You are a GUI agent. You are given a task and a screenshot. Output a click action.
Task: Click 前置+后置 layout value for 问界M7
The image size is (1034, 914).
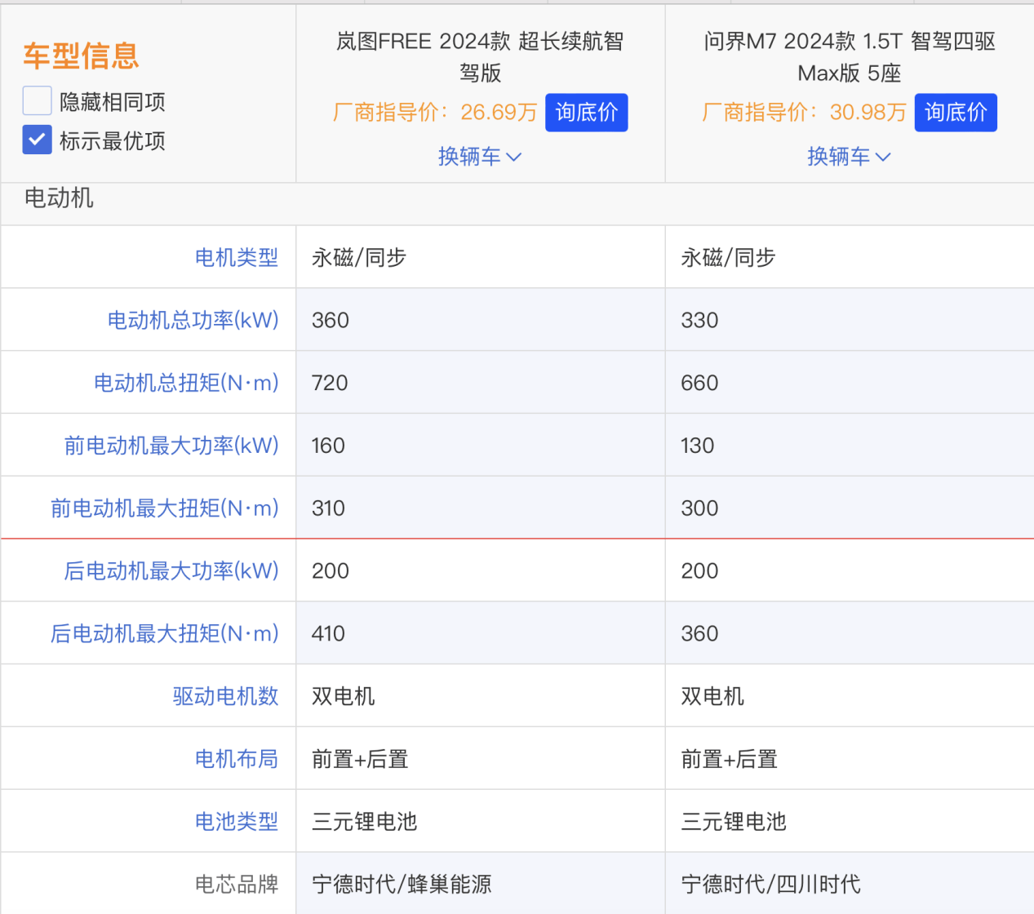coord(729,759)
